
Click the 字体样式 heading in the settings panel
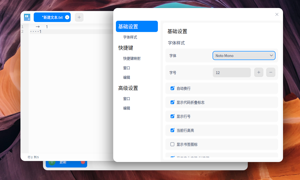click(176, 43)
